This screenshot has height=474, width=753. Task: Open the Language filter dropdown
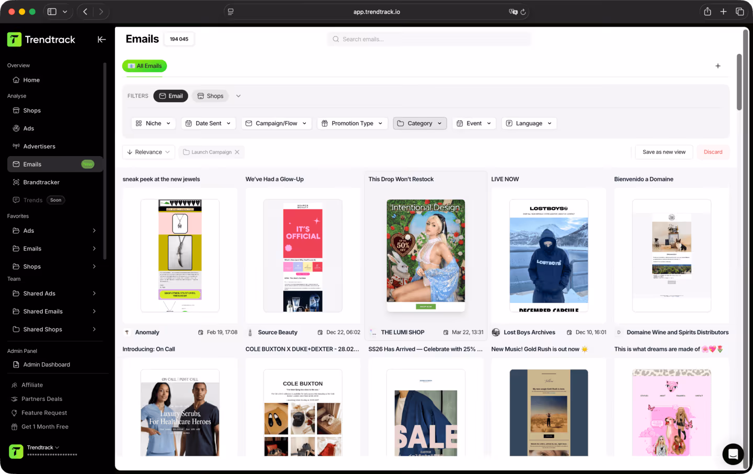point(529,123)
